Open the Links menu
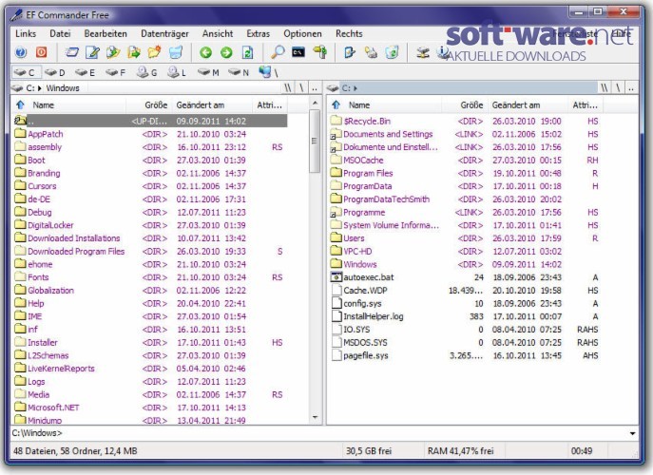 pos(26,33)
